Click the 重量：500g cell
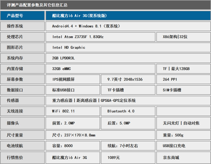This screenshot has height=164, width=211. point(184,135)
